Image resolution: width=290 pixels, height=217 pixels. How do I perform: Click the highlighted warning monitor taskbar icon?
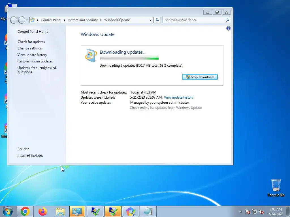[x=113, y=211]
